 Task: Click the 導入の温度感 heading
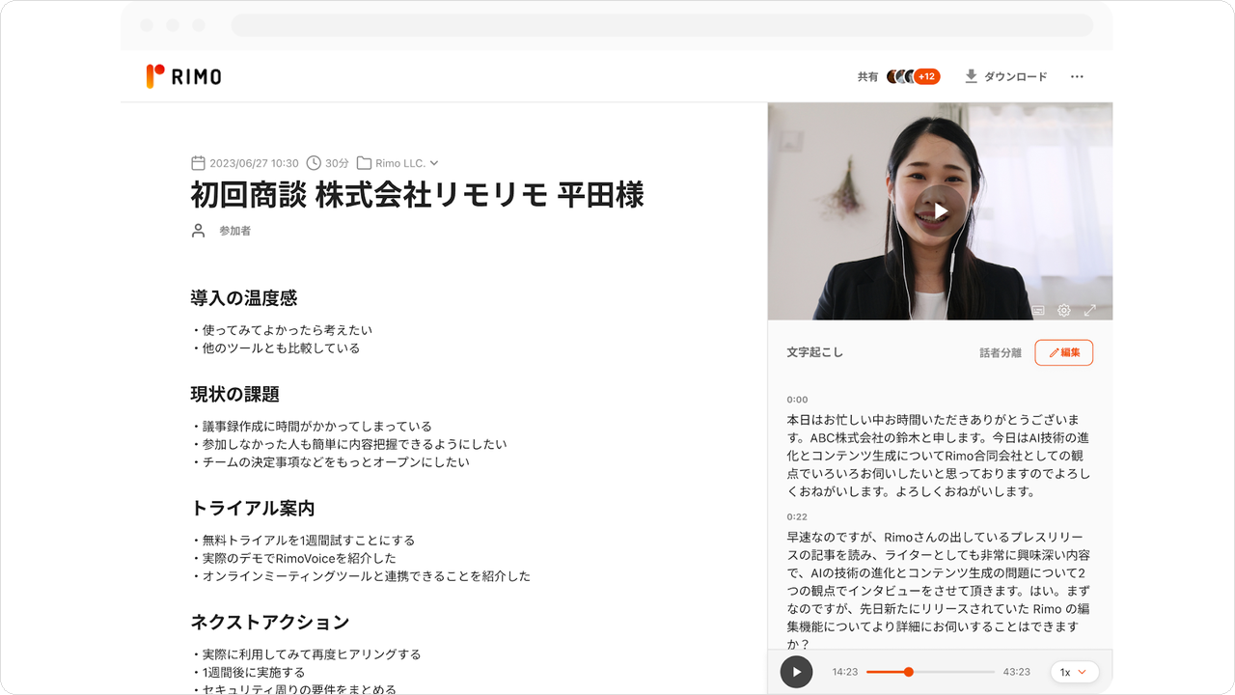[x=244, y=298]
